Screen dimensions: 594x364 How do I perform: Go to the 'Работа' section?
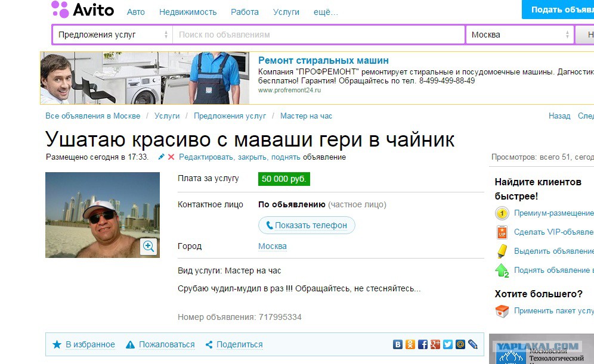pyautogui.click(x=245, y=12)
